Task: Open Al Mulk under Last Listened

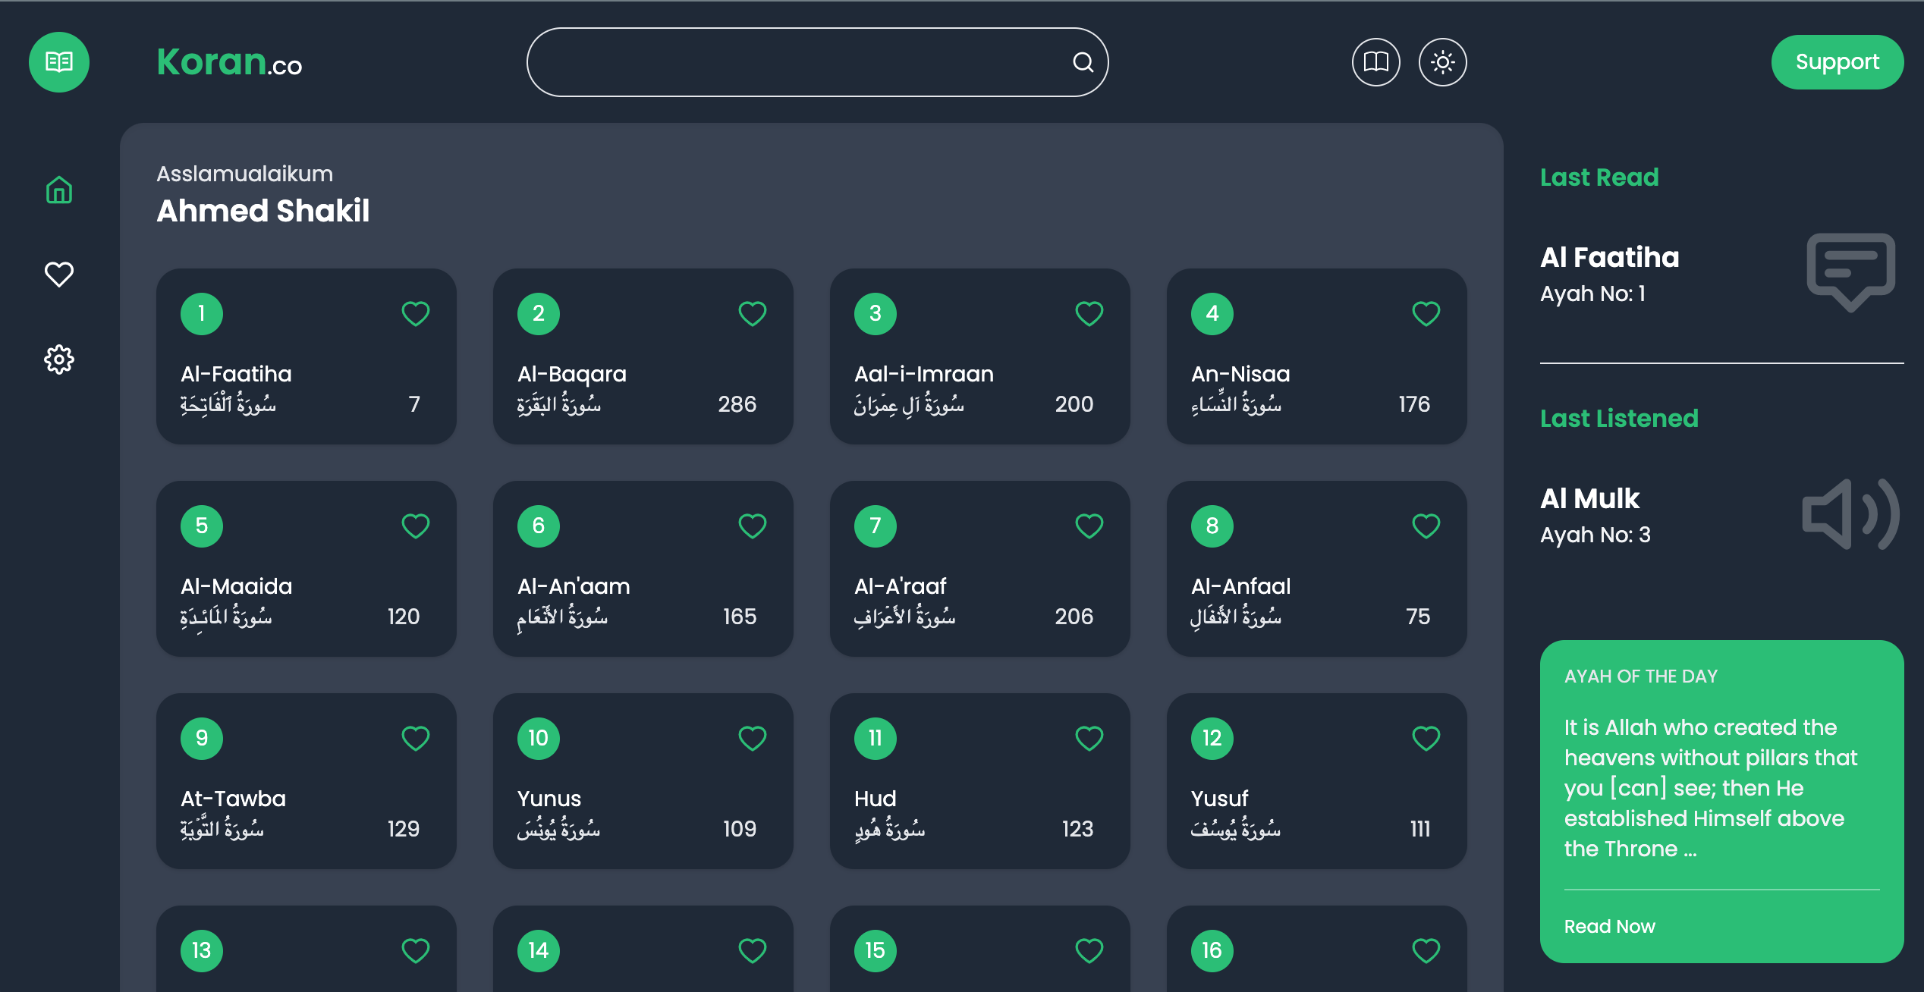Action: click(1590, 498)
